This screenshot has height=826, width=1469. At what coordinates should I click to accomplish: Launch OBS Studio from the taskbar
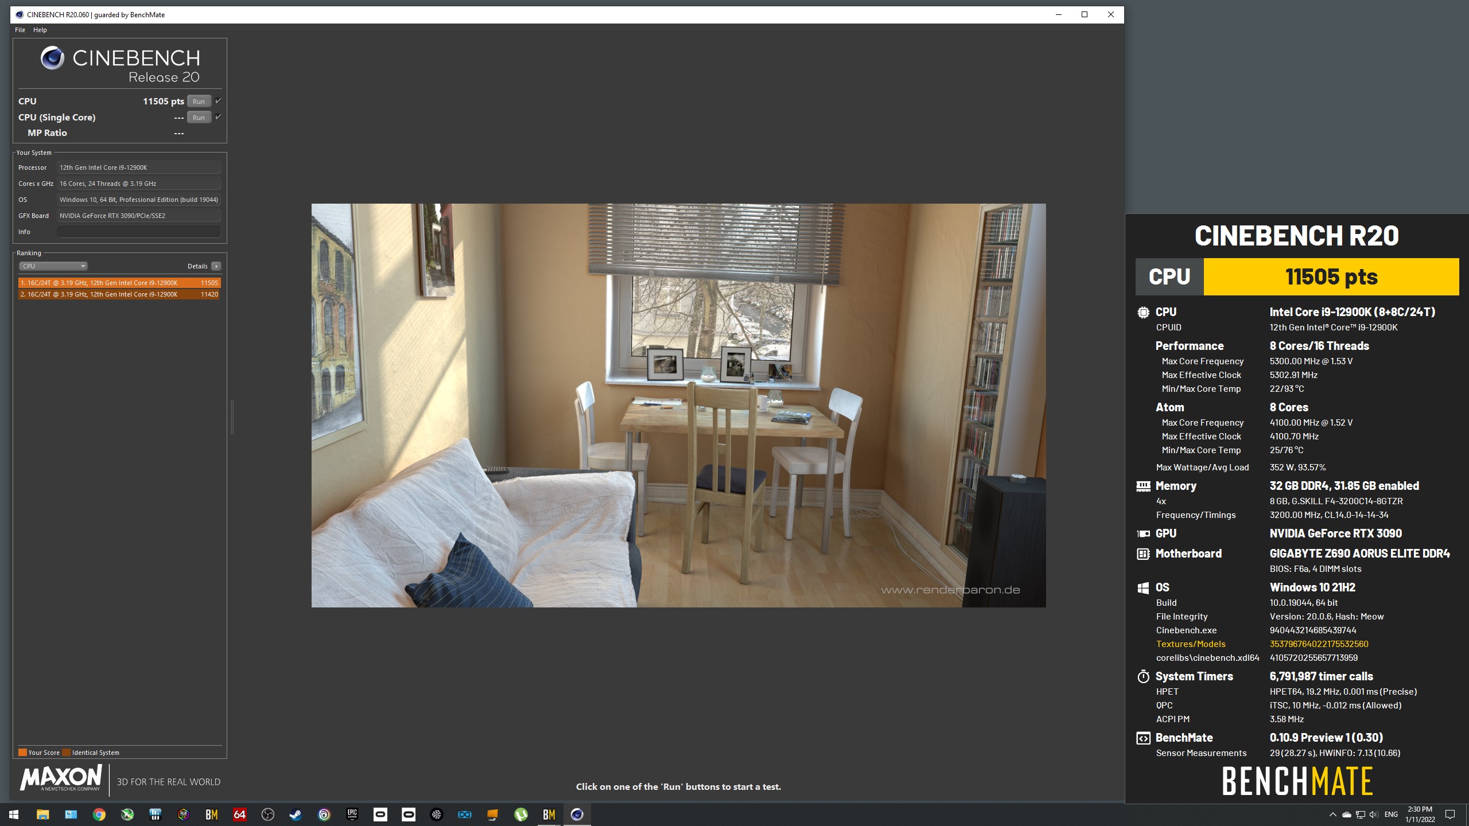[x=267, y=815]
